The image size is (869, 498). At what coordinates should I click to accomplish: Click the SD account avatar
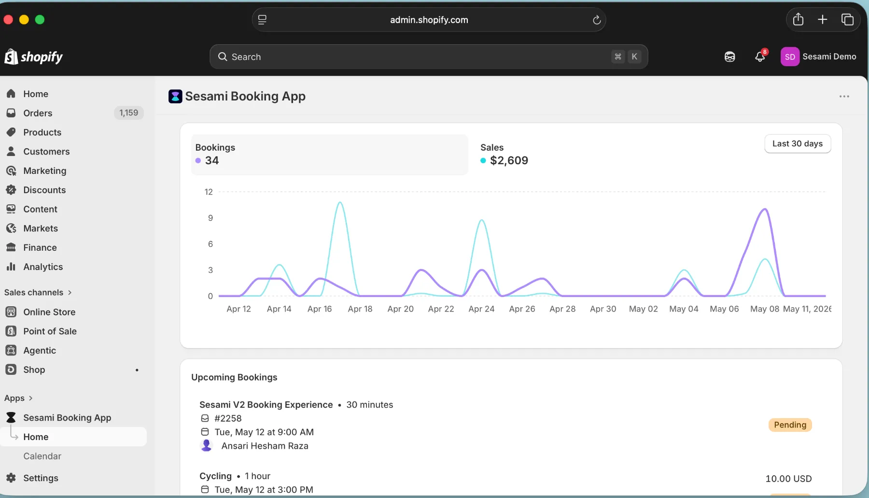[790, 57]
